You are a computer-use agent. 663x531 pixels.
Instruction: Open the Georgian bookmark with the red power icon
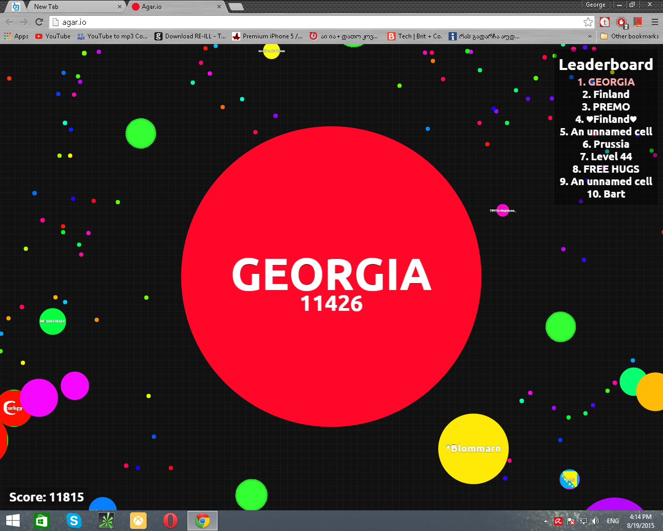click(x=343, y=36)
